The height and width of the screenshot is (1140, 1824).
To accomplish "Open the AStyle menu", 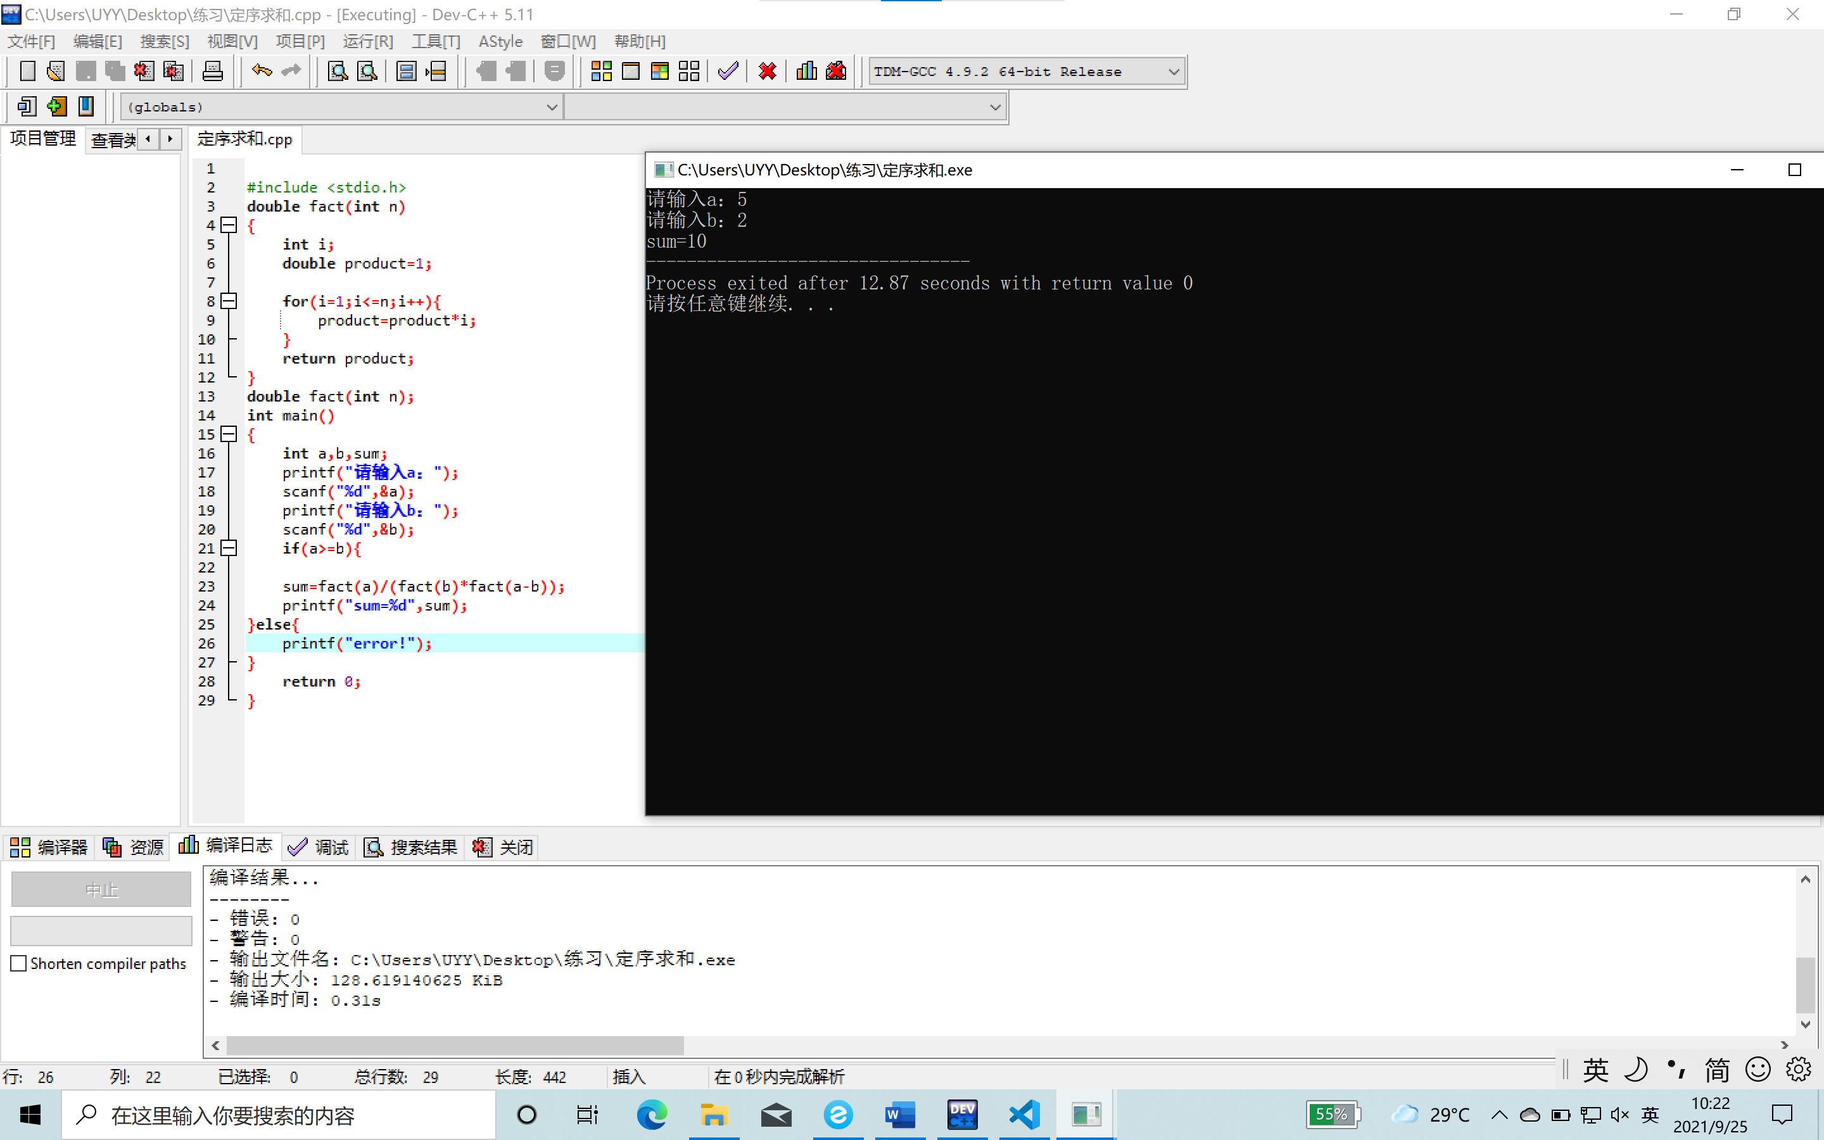I will tap(500, 41).
